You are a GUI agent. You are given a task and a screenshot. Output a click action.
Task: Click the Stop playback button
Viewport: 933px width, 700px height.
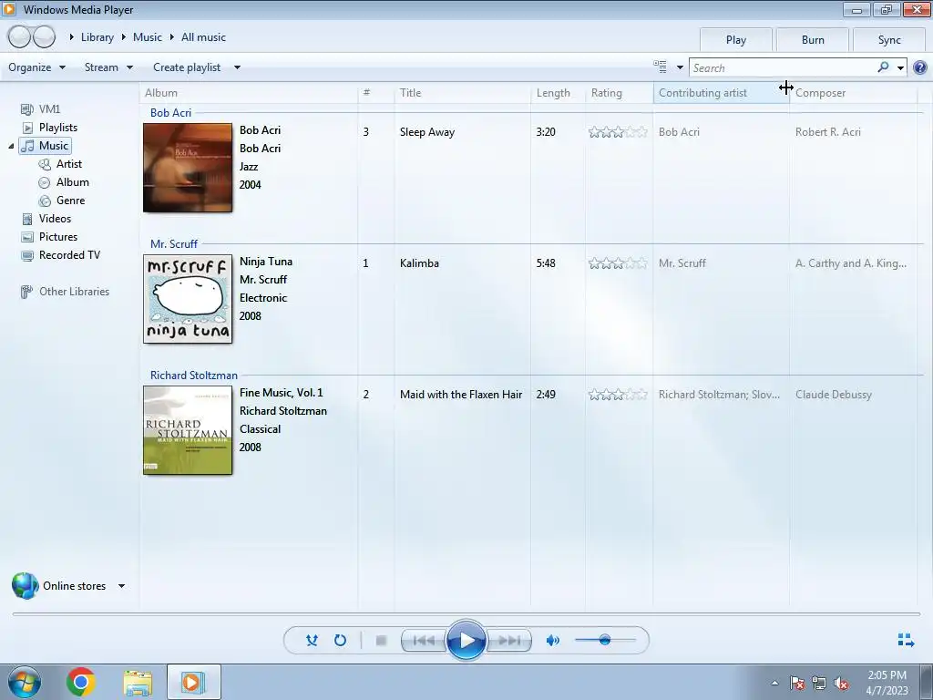coord(382,641)
